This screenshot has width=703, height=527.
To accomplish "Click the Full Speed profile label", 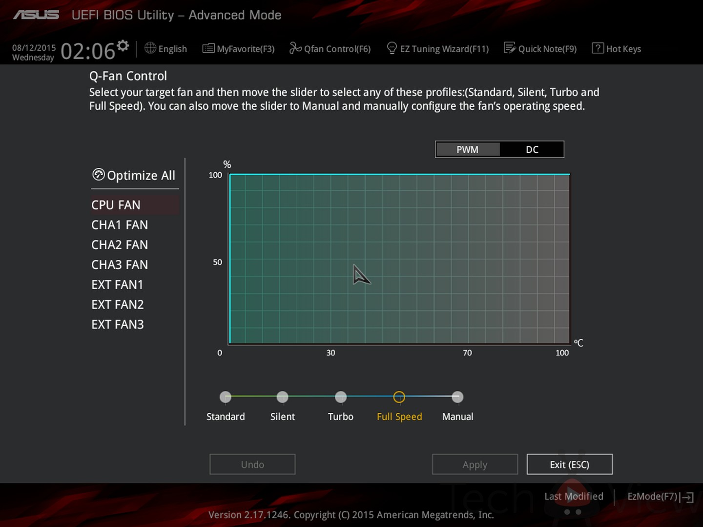I will coord(399,417).
